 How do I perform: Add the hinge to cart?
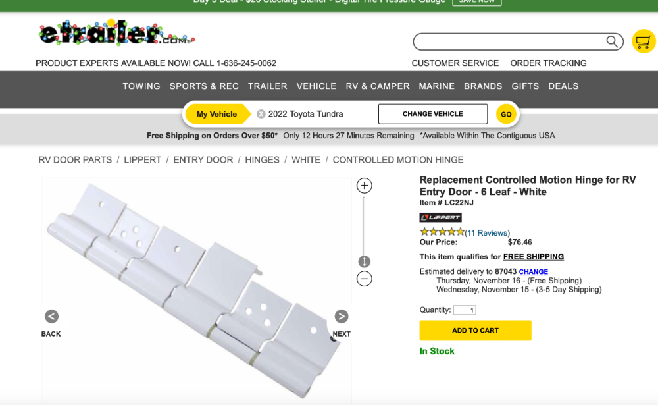pos(476,330)
